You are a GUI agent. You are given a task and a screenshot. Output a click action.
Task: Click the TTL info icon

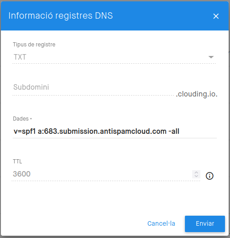tap(210, 176)
